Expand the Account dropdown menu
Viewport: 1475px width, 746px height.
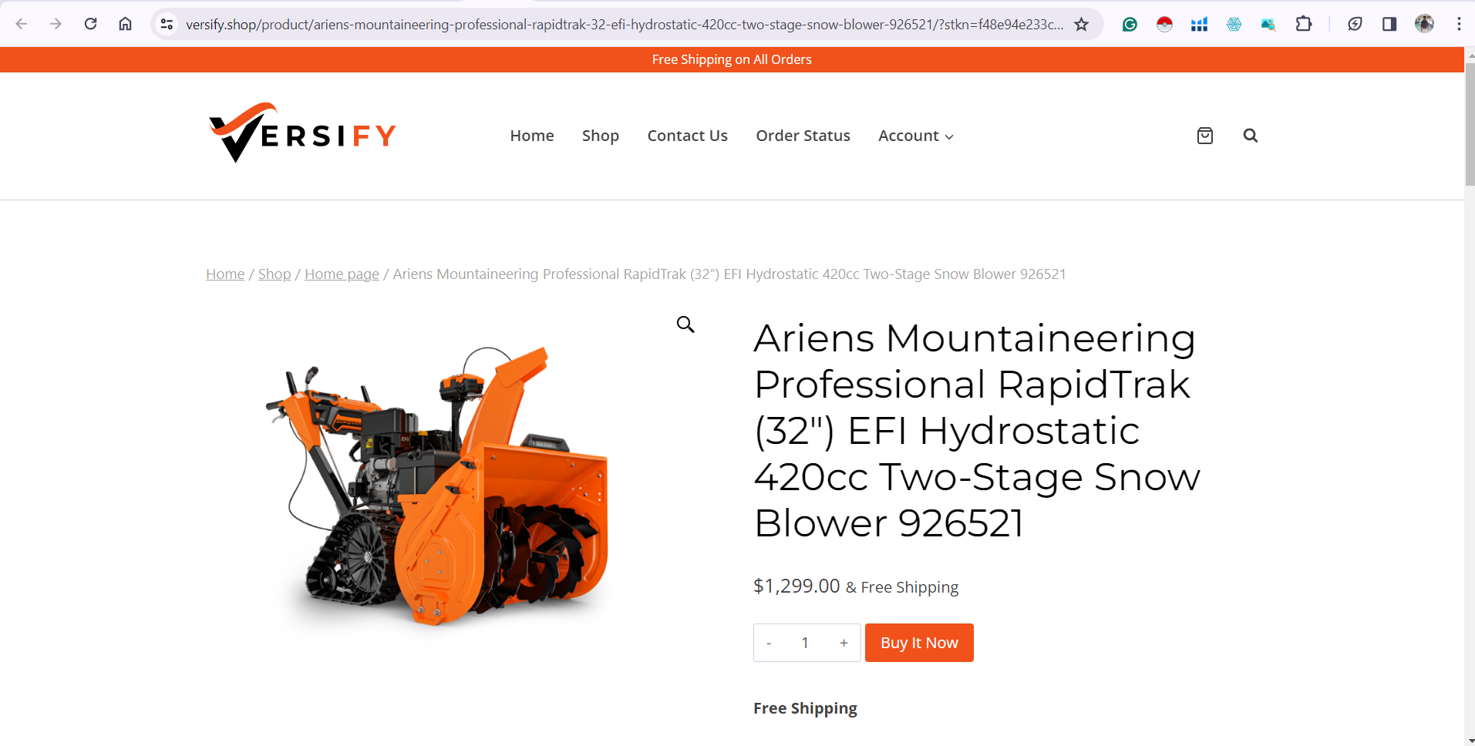coord(915,136)
